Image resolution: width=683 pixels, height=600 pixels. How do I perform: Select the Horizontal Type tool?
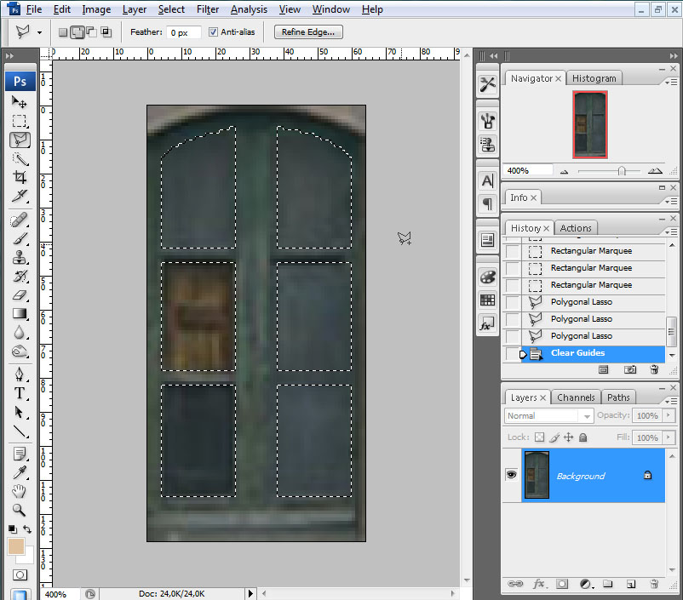[20, 393]
